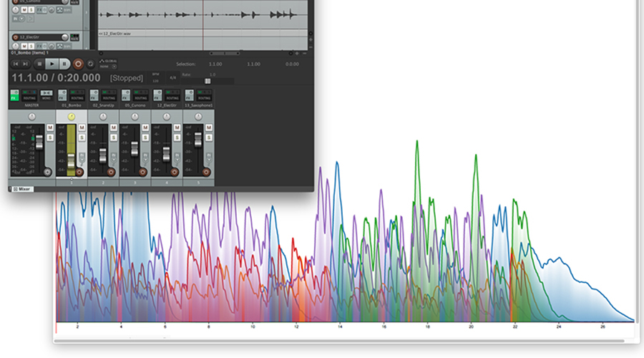The height and width of the screenshot is (358, 644).
Task: Open 05_Cunono track panel input dropdown
Action: pyautogui.click(x=17, y=19)
